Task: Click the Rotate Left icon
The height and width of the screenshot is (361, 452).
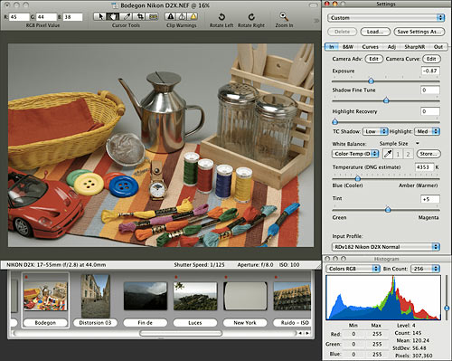Action: tap(221, 17)
